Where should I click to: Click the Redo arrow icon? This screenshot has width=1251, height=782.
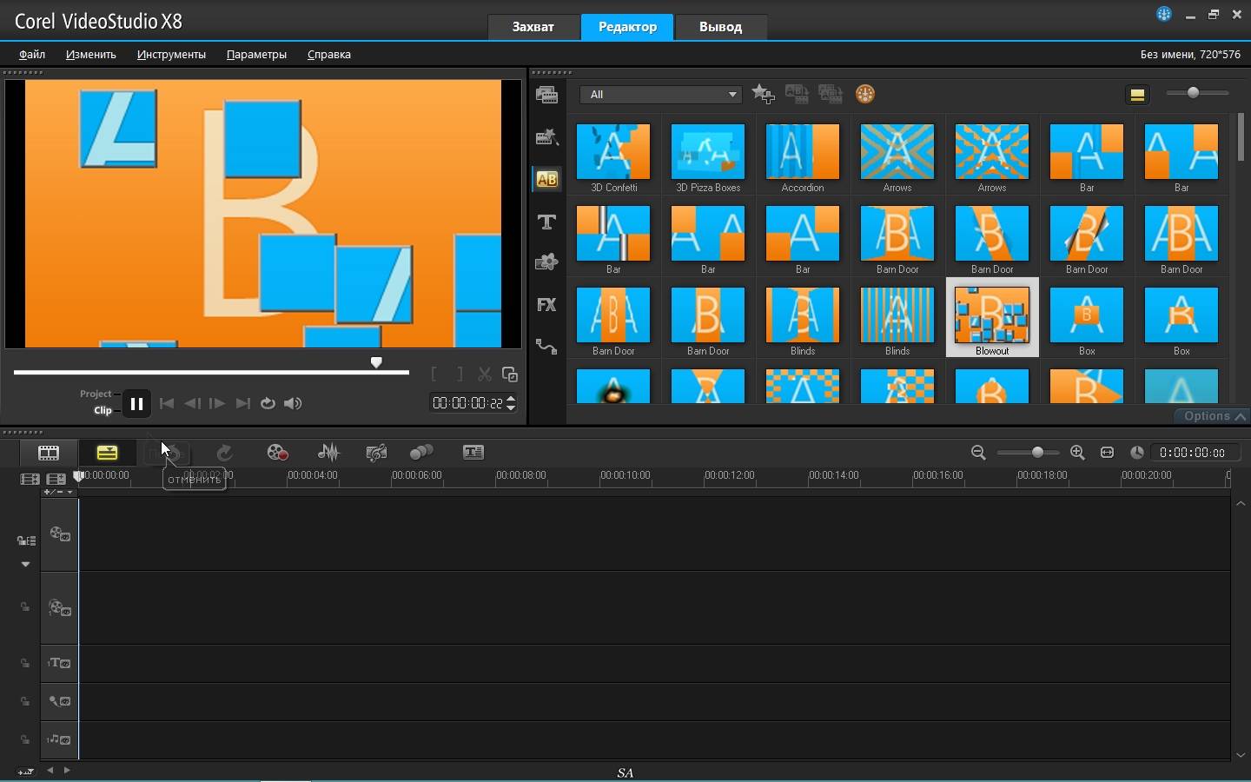point(224,453)
